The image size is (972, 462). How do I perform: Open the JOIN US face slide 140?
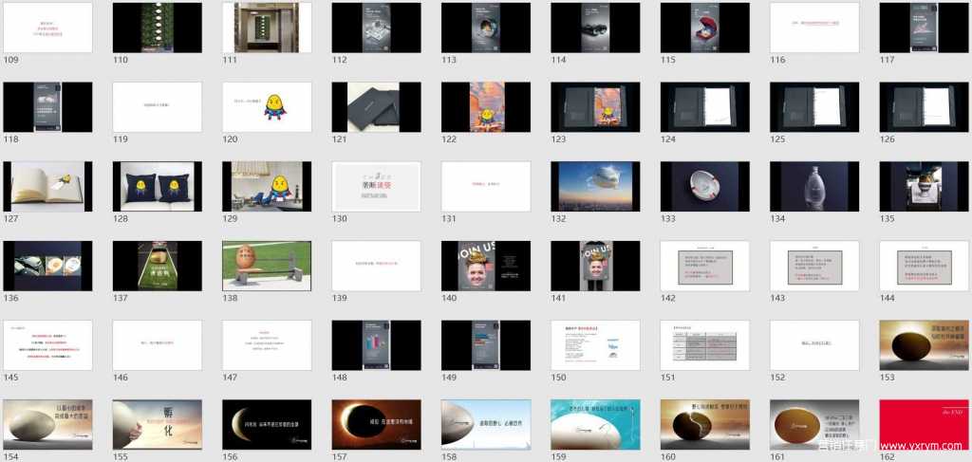click(x=486, y=265)
